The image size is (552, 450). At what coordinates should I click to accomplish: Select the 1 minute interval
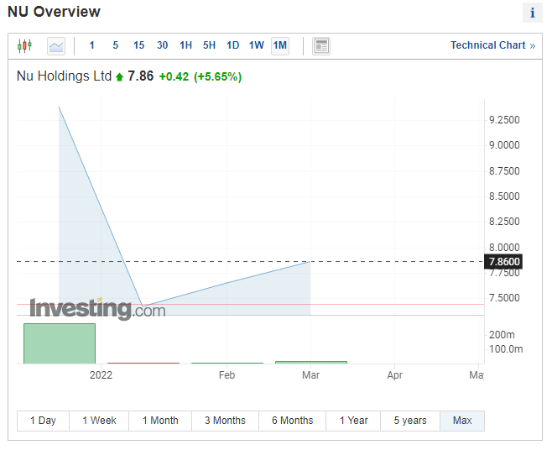92,45
